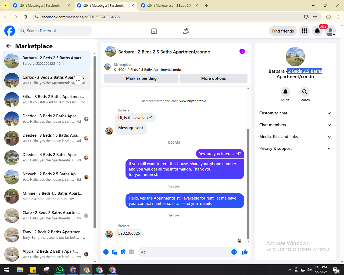Open account profile avatar menu
Viewport: 344px width, 275px height.
pos(330,31)
